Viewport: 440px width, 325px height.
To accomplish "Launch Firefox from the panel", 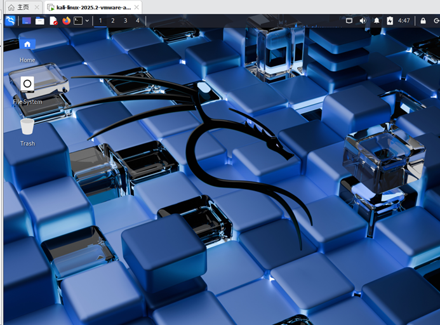I will pyautogui.click(x=66, y=21).
